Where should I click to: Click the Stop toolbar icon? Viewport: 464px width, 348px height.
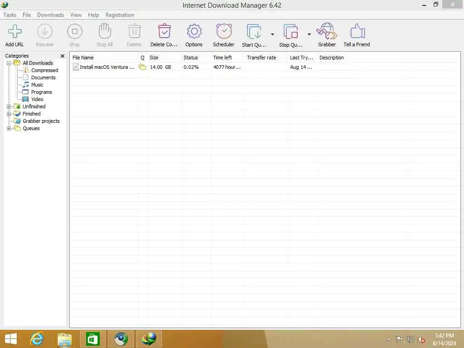tap(75, 32)
